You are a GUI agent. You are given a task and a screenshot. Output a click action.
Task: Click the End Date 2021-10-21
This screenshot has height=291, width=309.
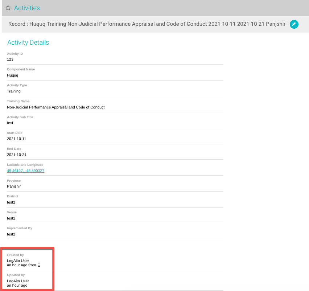pos(16,155)
